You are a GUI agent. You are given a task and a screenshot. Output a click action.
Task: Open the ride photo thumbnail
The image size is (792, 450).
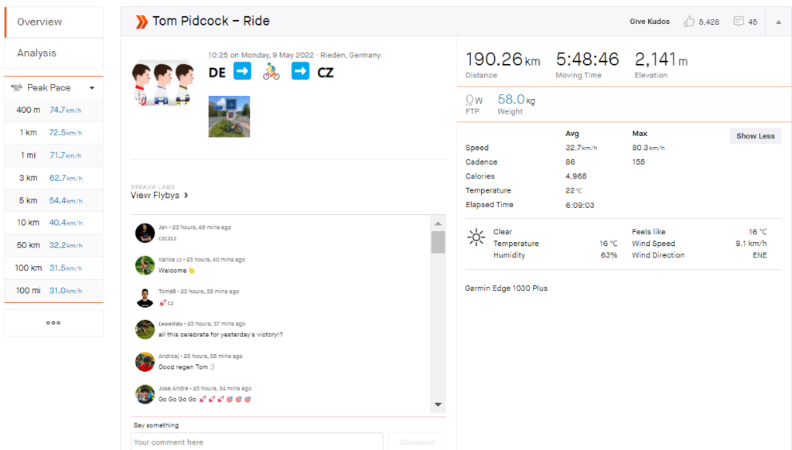pos(229,117)
